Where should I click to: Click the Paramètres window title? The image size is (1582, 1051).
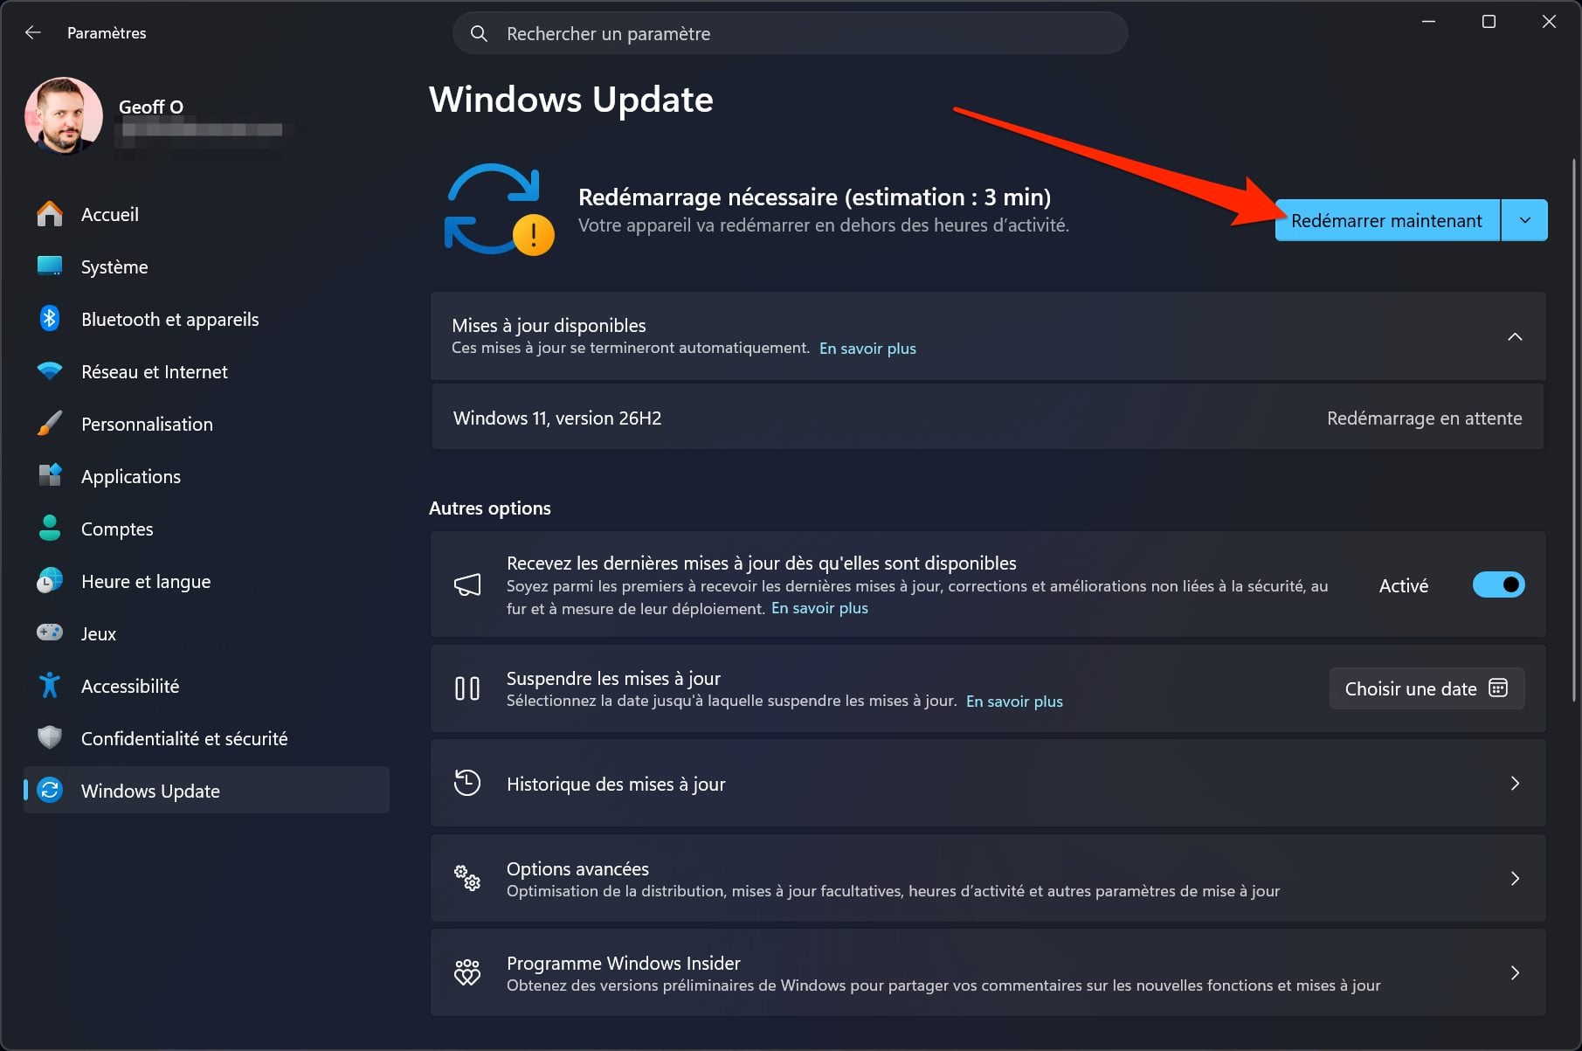click(x=107, y=32)
